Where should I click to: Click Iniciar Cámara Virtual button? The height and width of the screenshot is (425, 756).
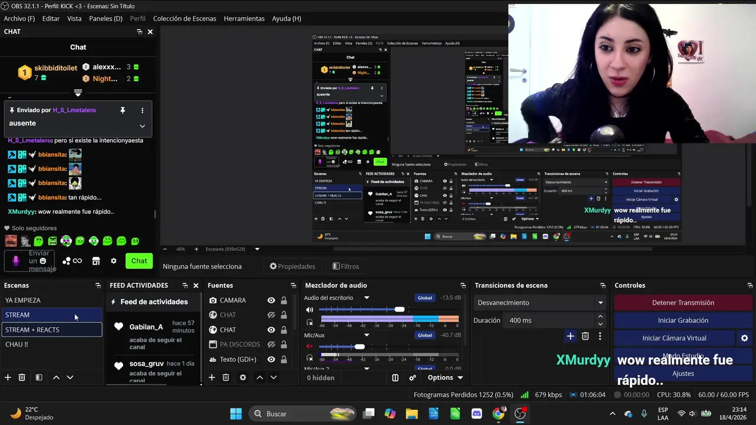pyautogui.click(x=674, y=338)
